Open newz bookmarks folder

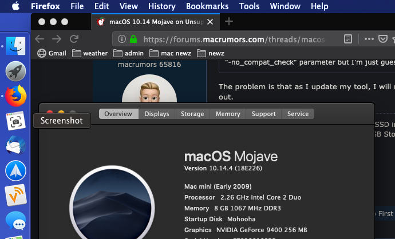pyautogui.click(x=210, y=53)
